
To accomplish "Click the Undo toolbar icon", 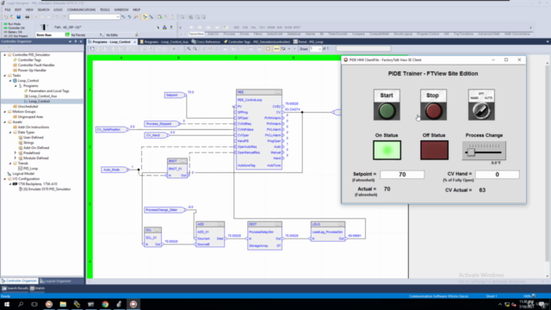I will pos(57,17).
